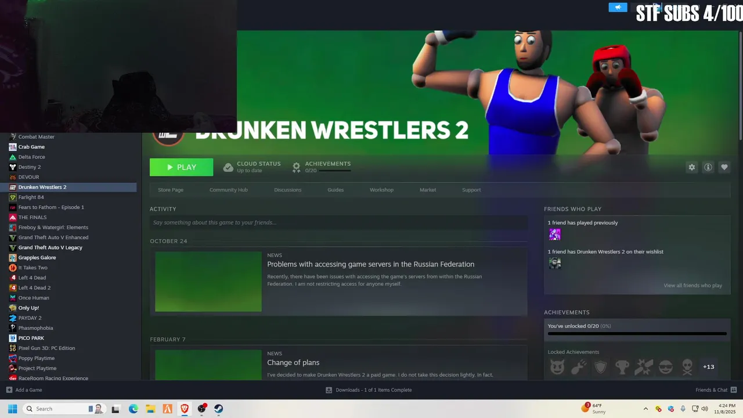Click the first locked achievement icon
743x418 pixels.
coord(557,367)
